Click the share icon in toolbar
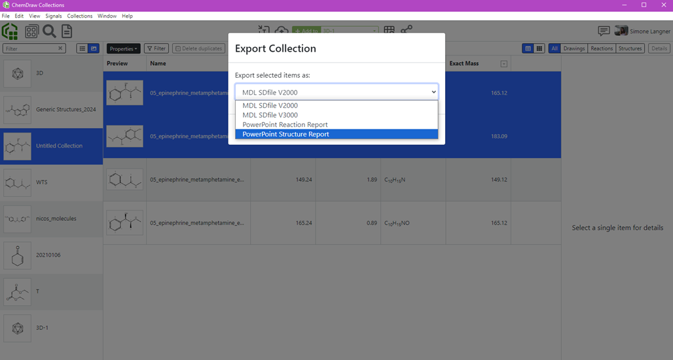673x360 pixels. pos(406,29)
